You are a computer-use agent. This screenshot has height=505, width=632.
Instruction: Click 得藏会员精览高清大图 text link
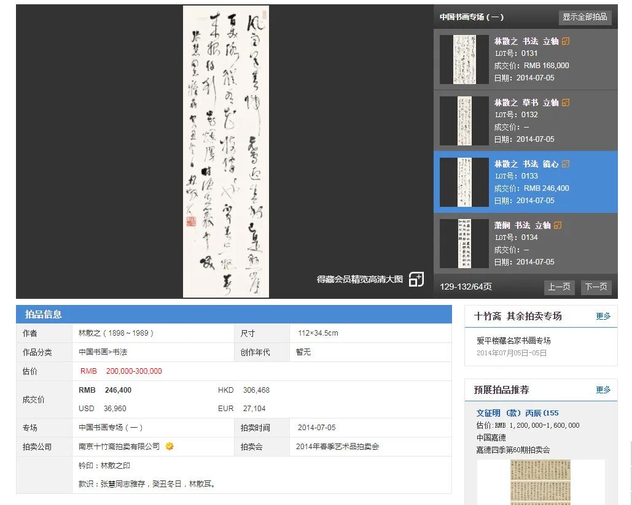tap(360, 279)
